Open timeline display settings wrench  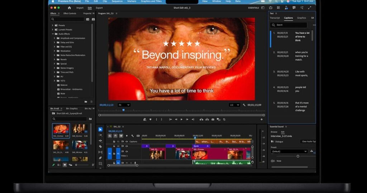point(132,136)
